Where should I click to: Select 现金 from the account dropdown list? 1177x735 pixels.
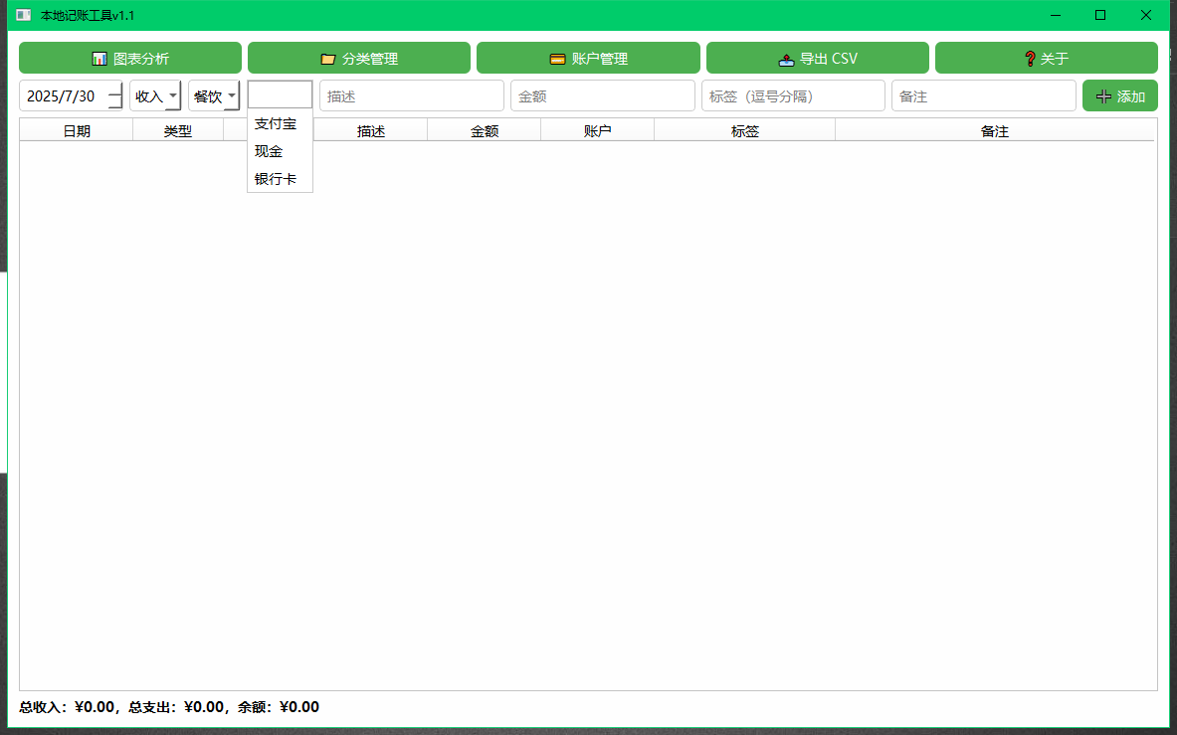[269, 151]
